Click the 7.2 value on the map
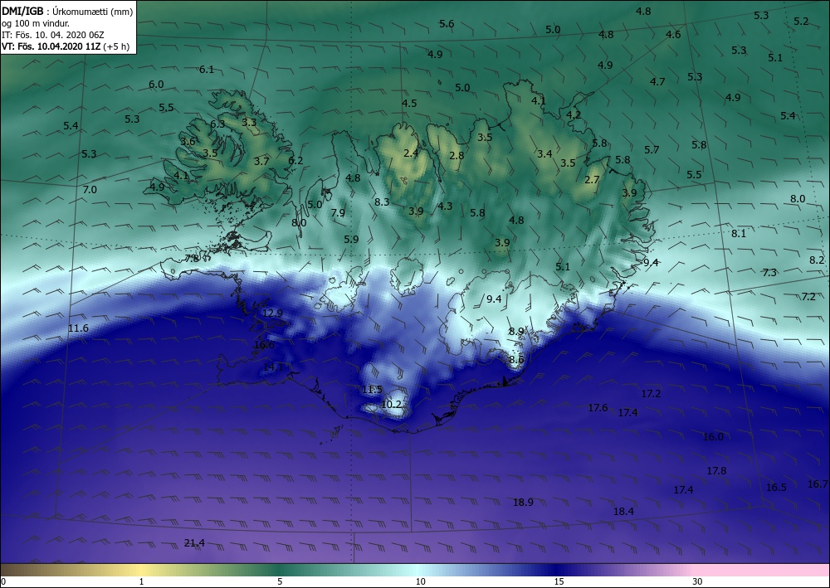830x588 pixels. point(808,297)
